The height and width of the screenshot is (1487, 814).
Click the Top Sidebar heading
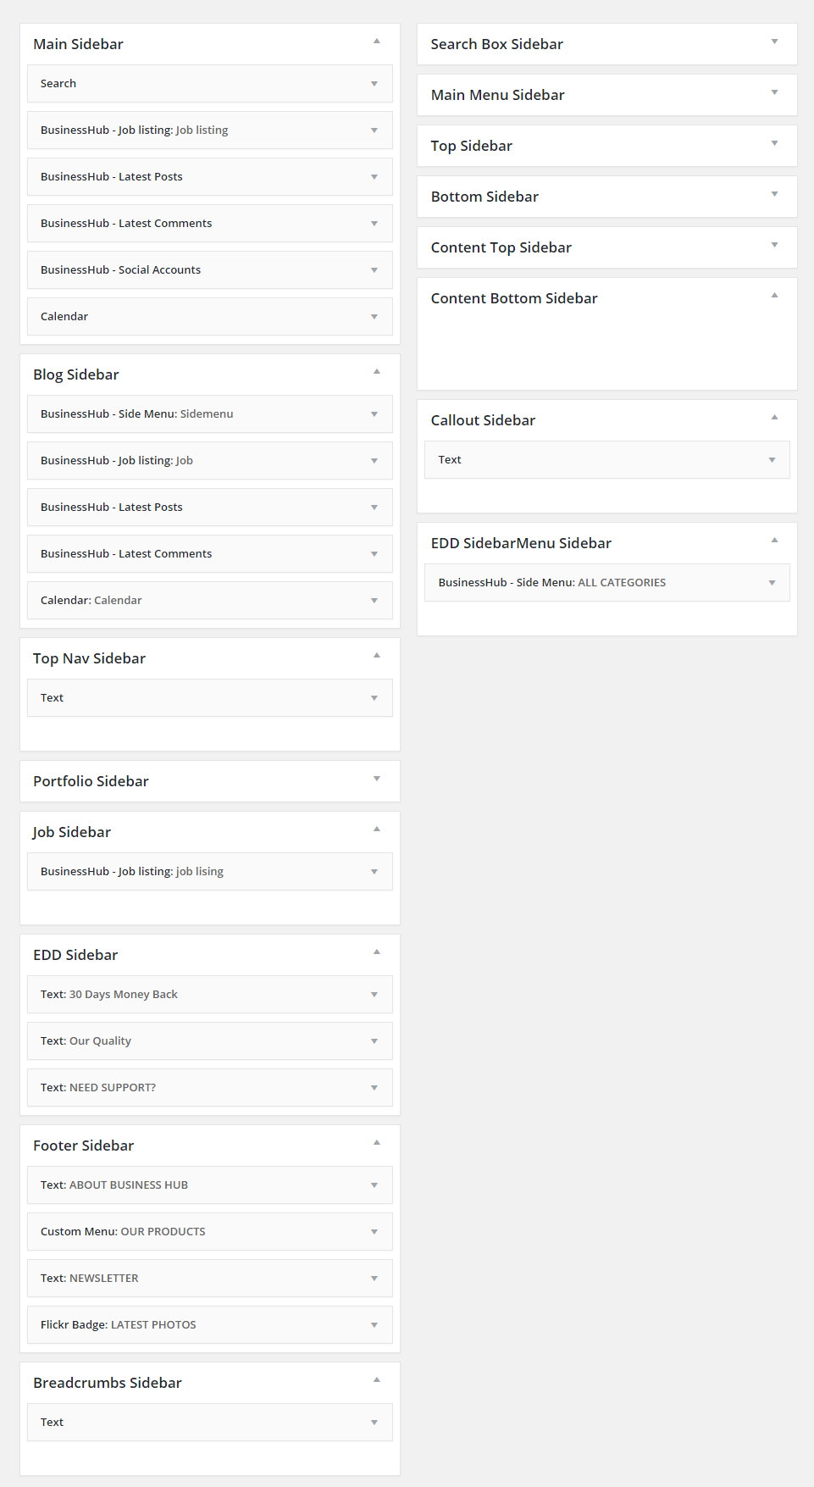tap(472, 146)
